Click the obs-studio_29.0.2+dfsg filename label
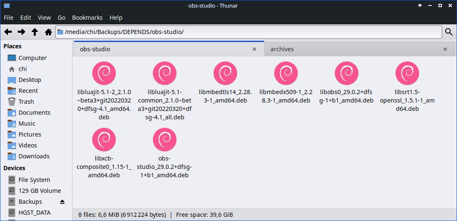Image resolution: width=457 pixels, height=221 pixels. click(x=165, y=167)
